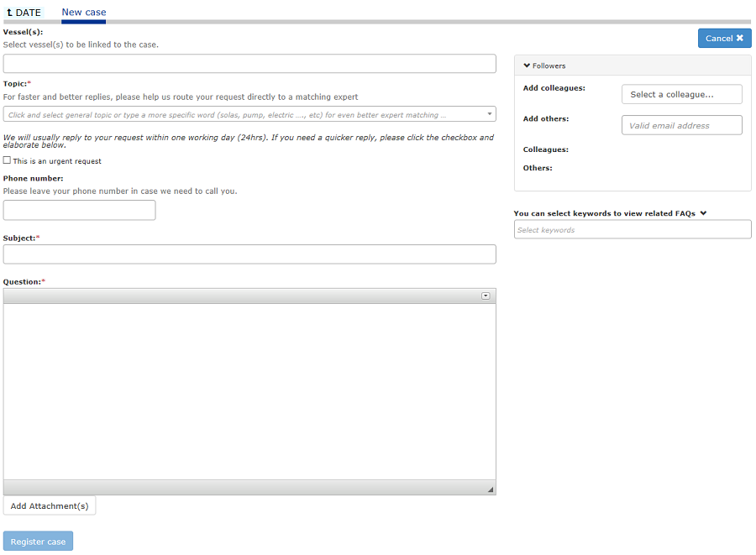Viewport: 756px width, 555px height.
Task: Collapse the Followers panel chevron
Action: 527,65
